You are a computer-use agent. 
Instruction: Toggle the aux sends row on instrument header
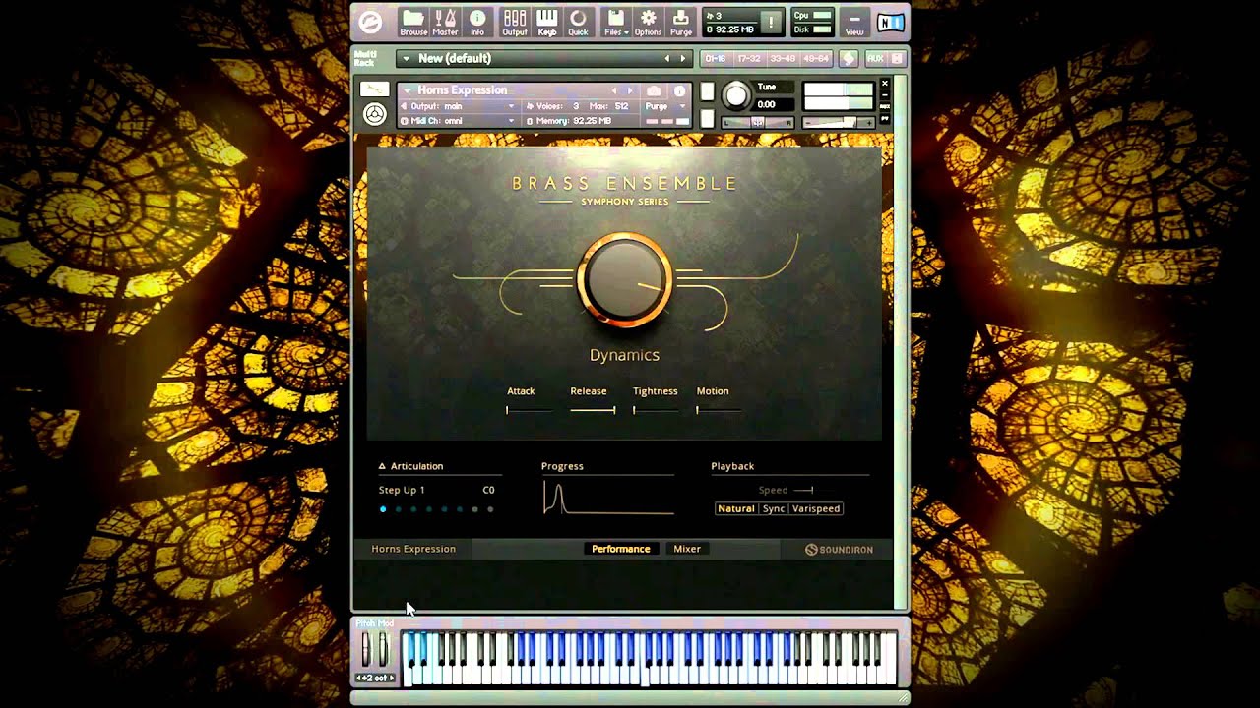(x=884, y=107)
